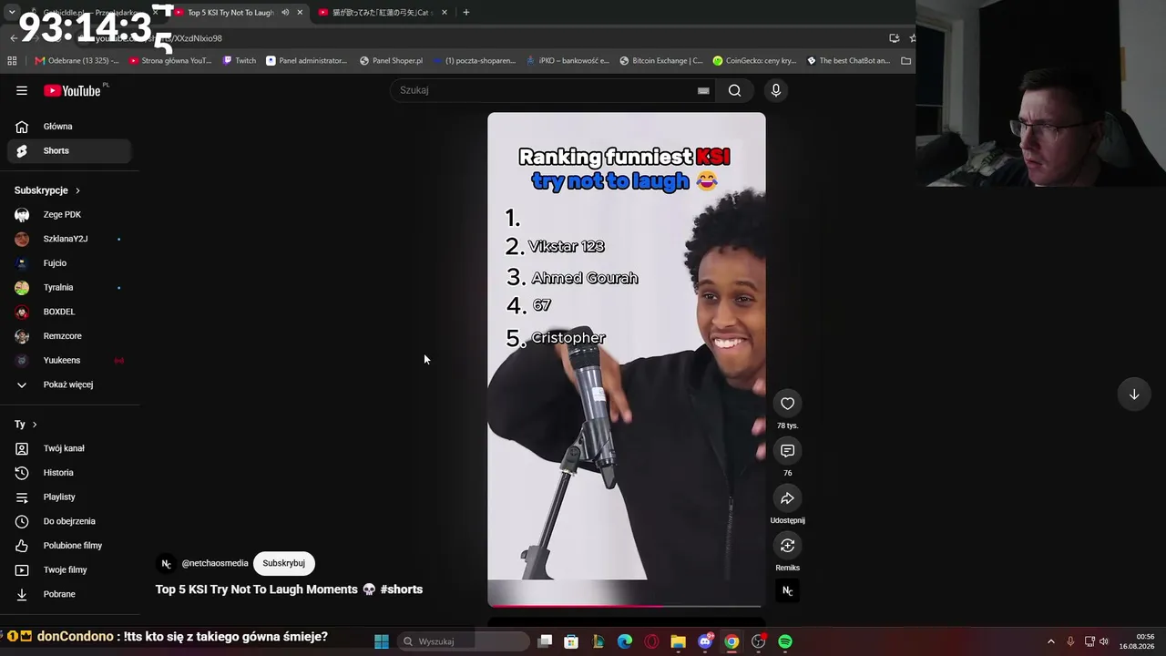Open Discord from the taskbar

coord(705,641)
